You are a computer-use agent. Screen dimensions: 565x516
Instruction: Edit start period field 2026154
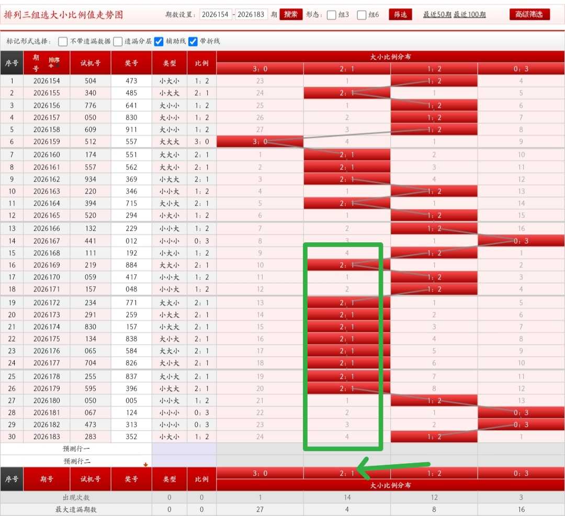215,15
